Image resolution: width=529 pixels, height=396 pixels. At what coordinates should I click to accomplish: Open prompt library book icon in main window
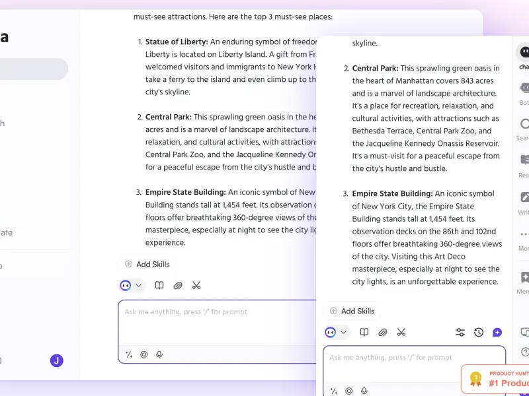(x=159, y=286)
